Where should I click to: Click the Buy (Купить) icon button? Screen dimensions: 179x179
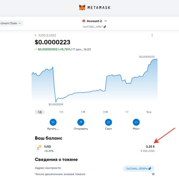(x=53, y=122)
